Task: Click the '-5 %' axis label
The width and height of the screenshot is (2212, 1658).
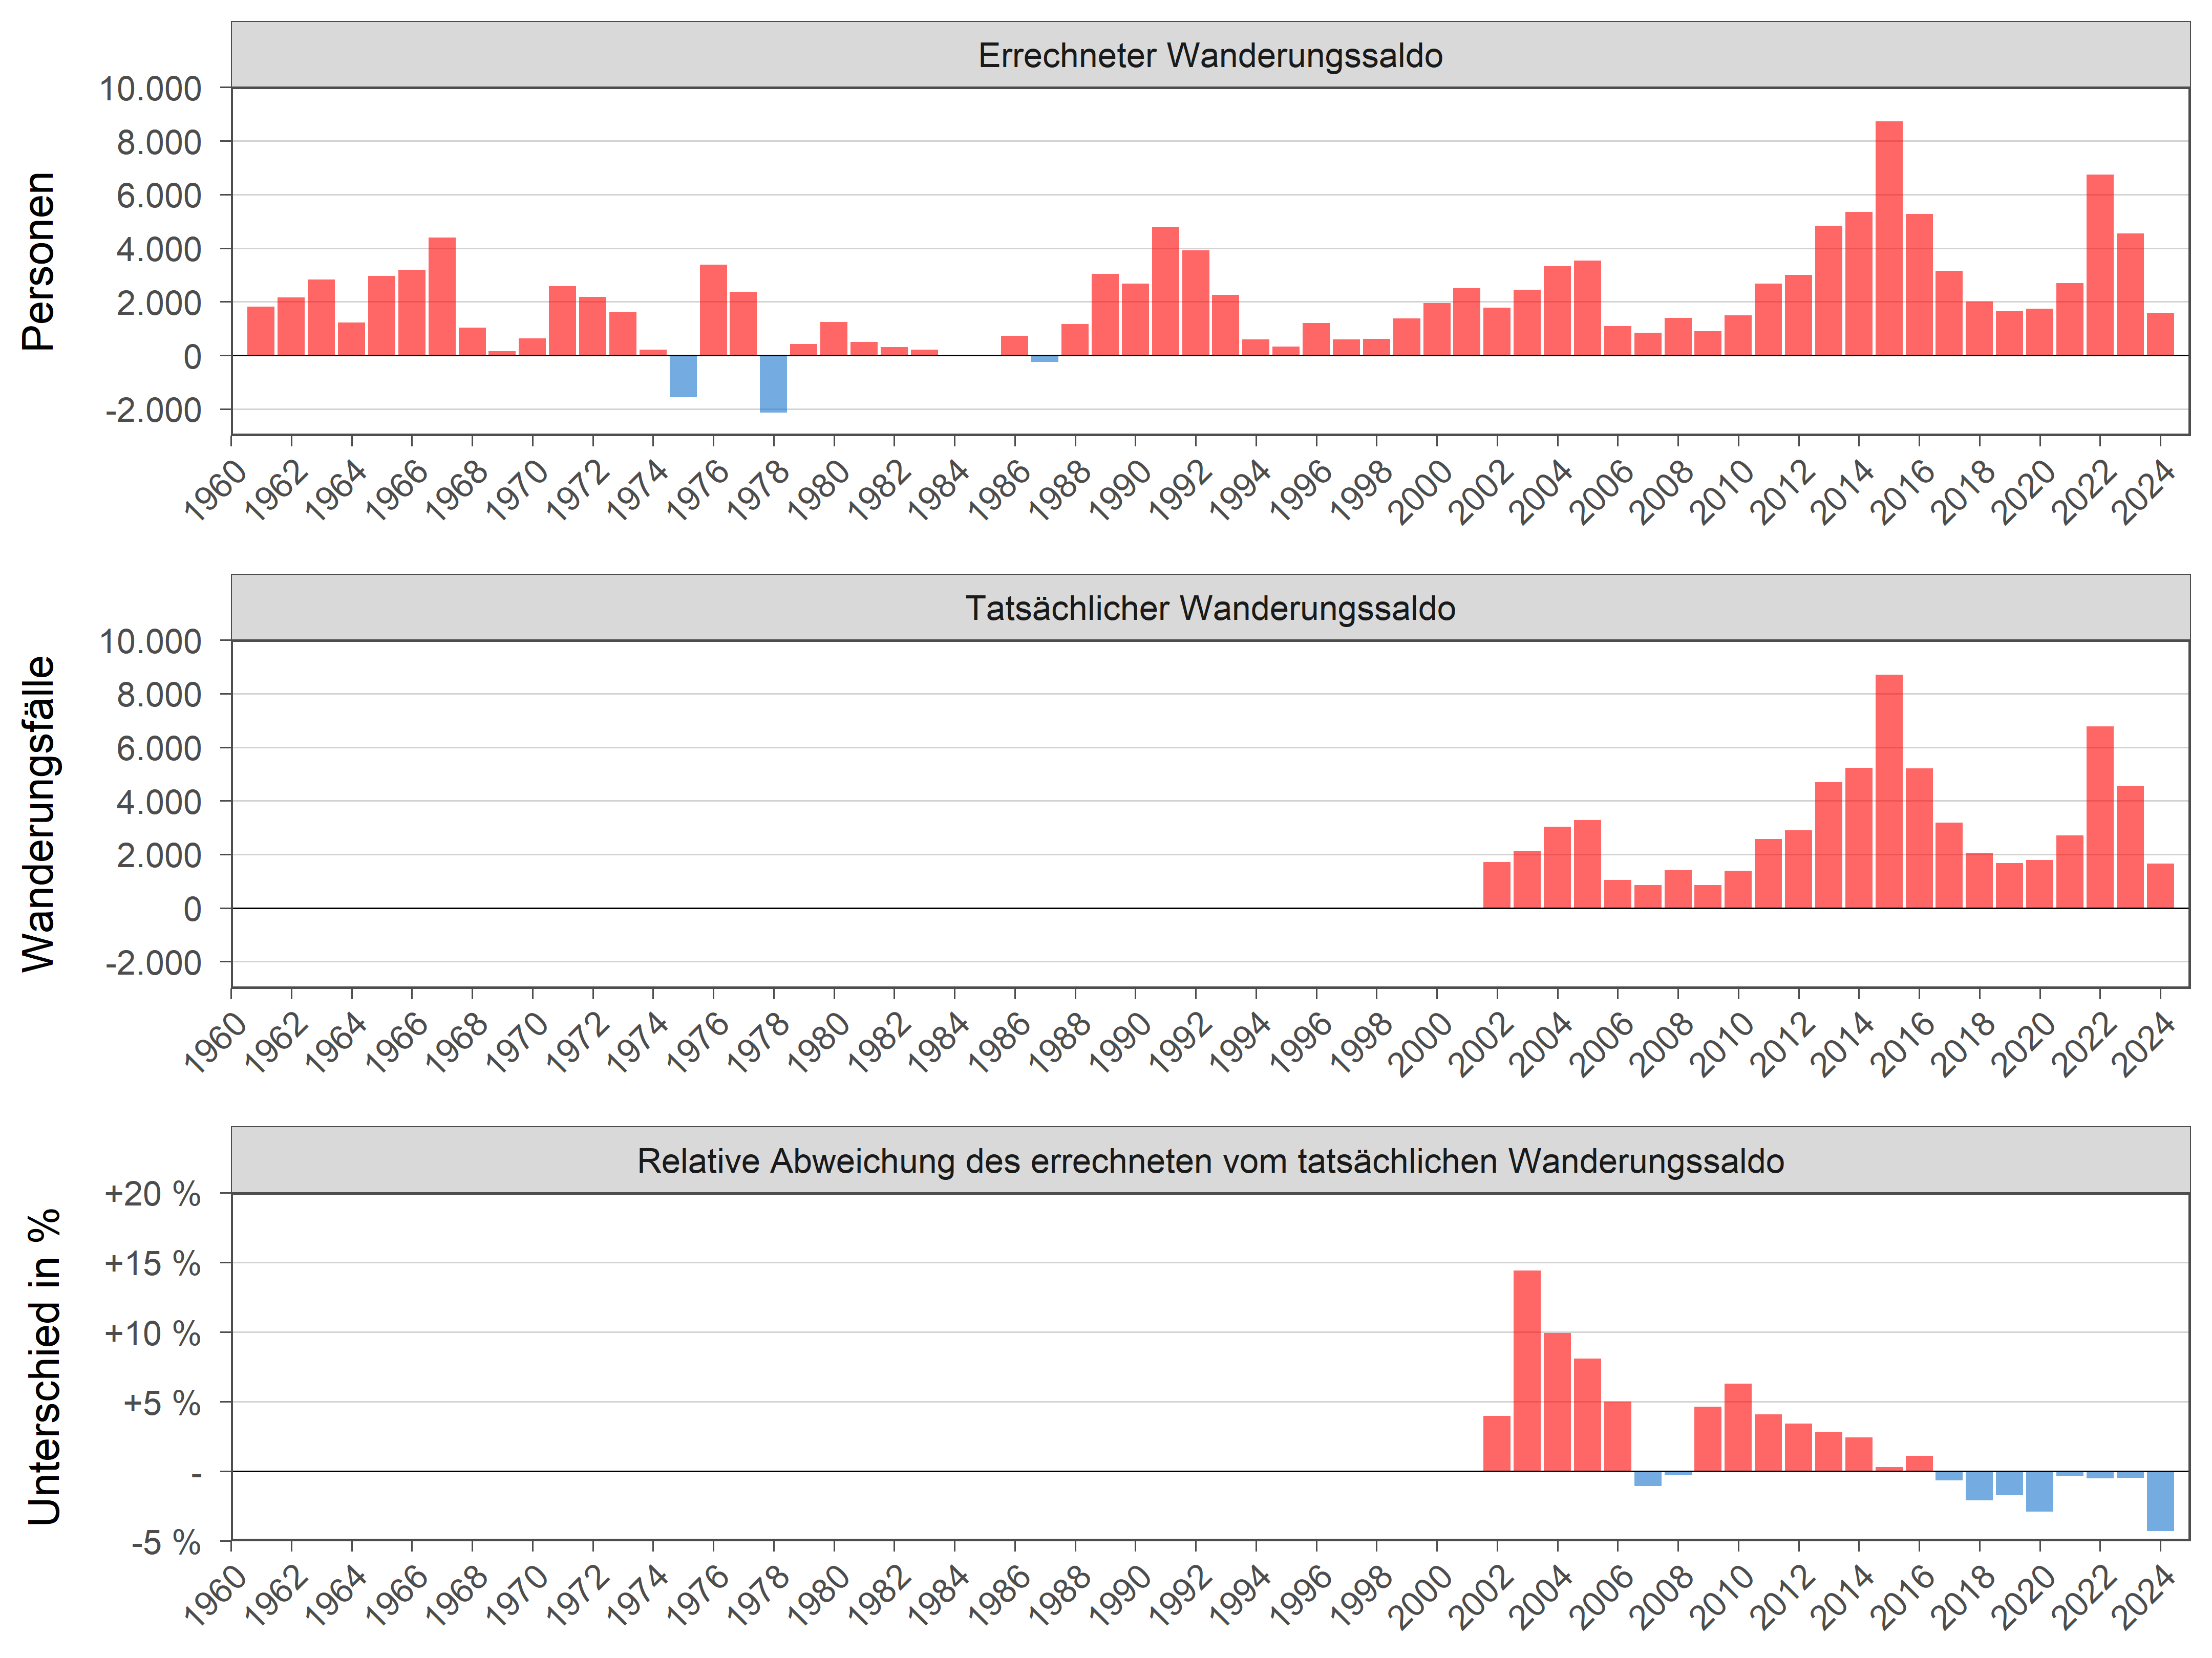Action: tap(165, 1542)
